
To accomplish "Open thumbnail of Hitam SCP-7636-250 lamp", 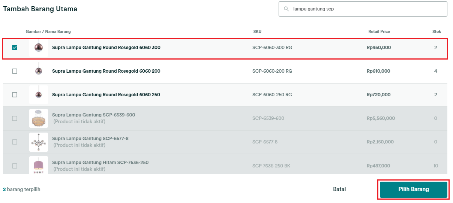I will pyautogui.click(x=39, y=165).
